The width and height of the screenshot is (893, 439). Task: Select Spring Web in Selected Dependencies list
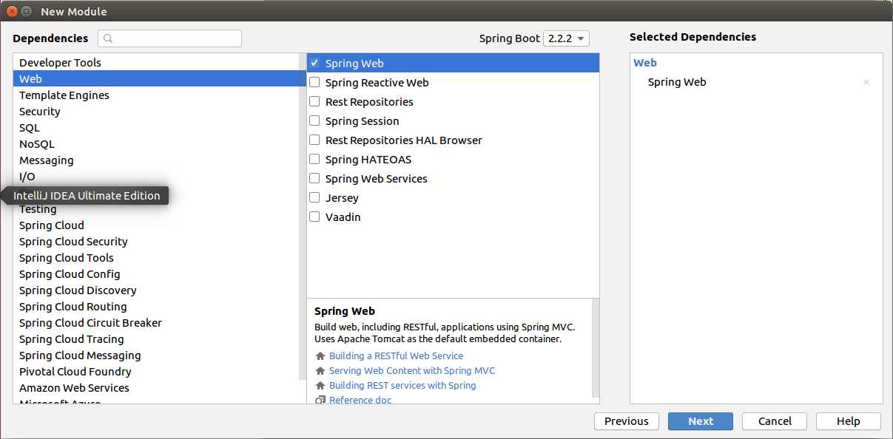pos(677,82)
